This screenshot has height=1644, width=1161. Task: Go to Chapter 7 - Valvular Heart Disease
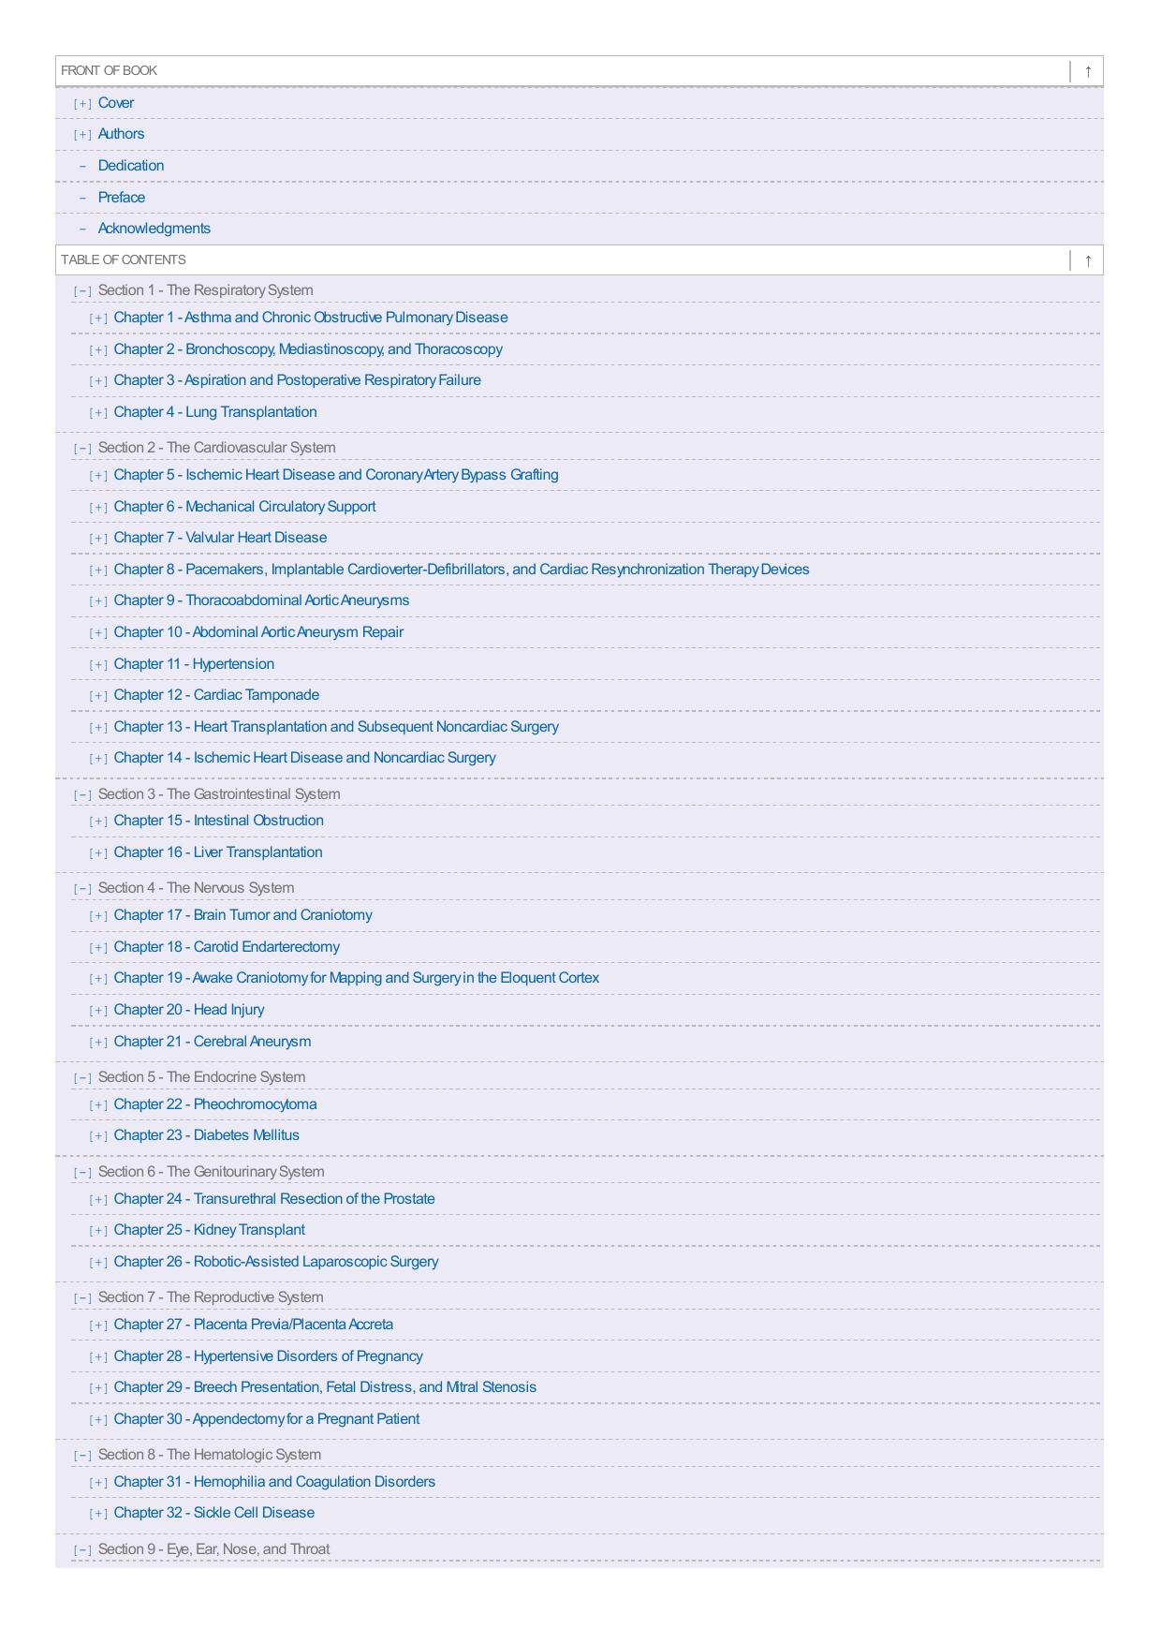tap(220, 538)
